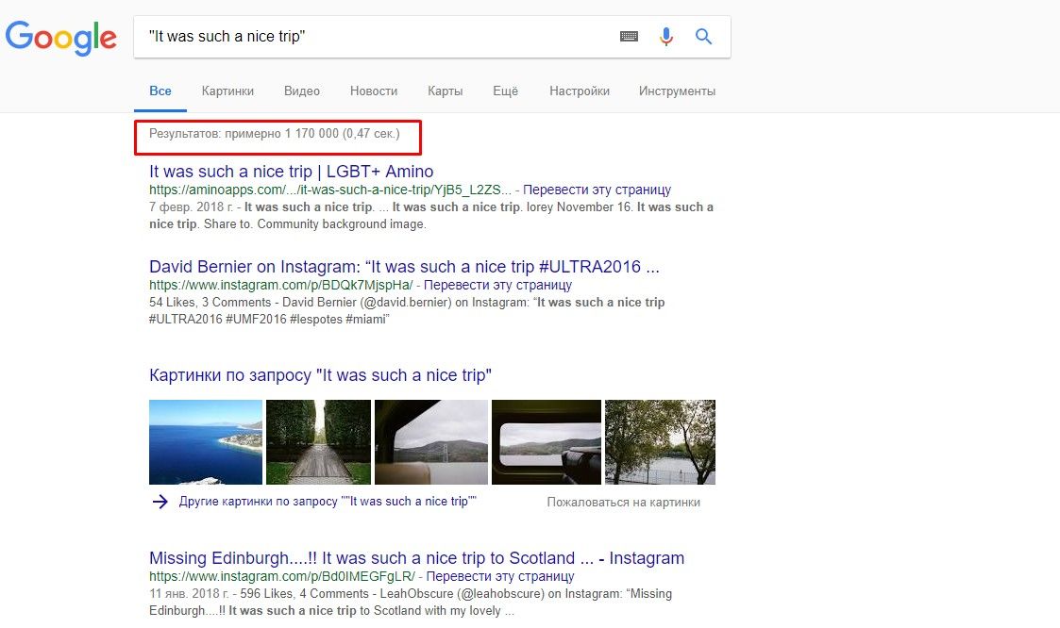
Task: Open Настройки menu
Action: point(580,91)
